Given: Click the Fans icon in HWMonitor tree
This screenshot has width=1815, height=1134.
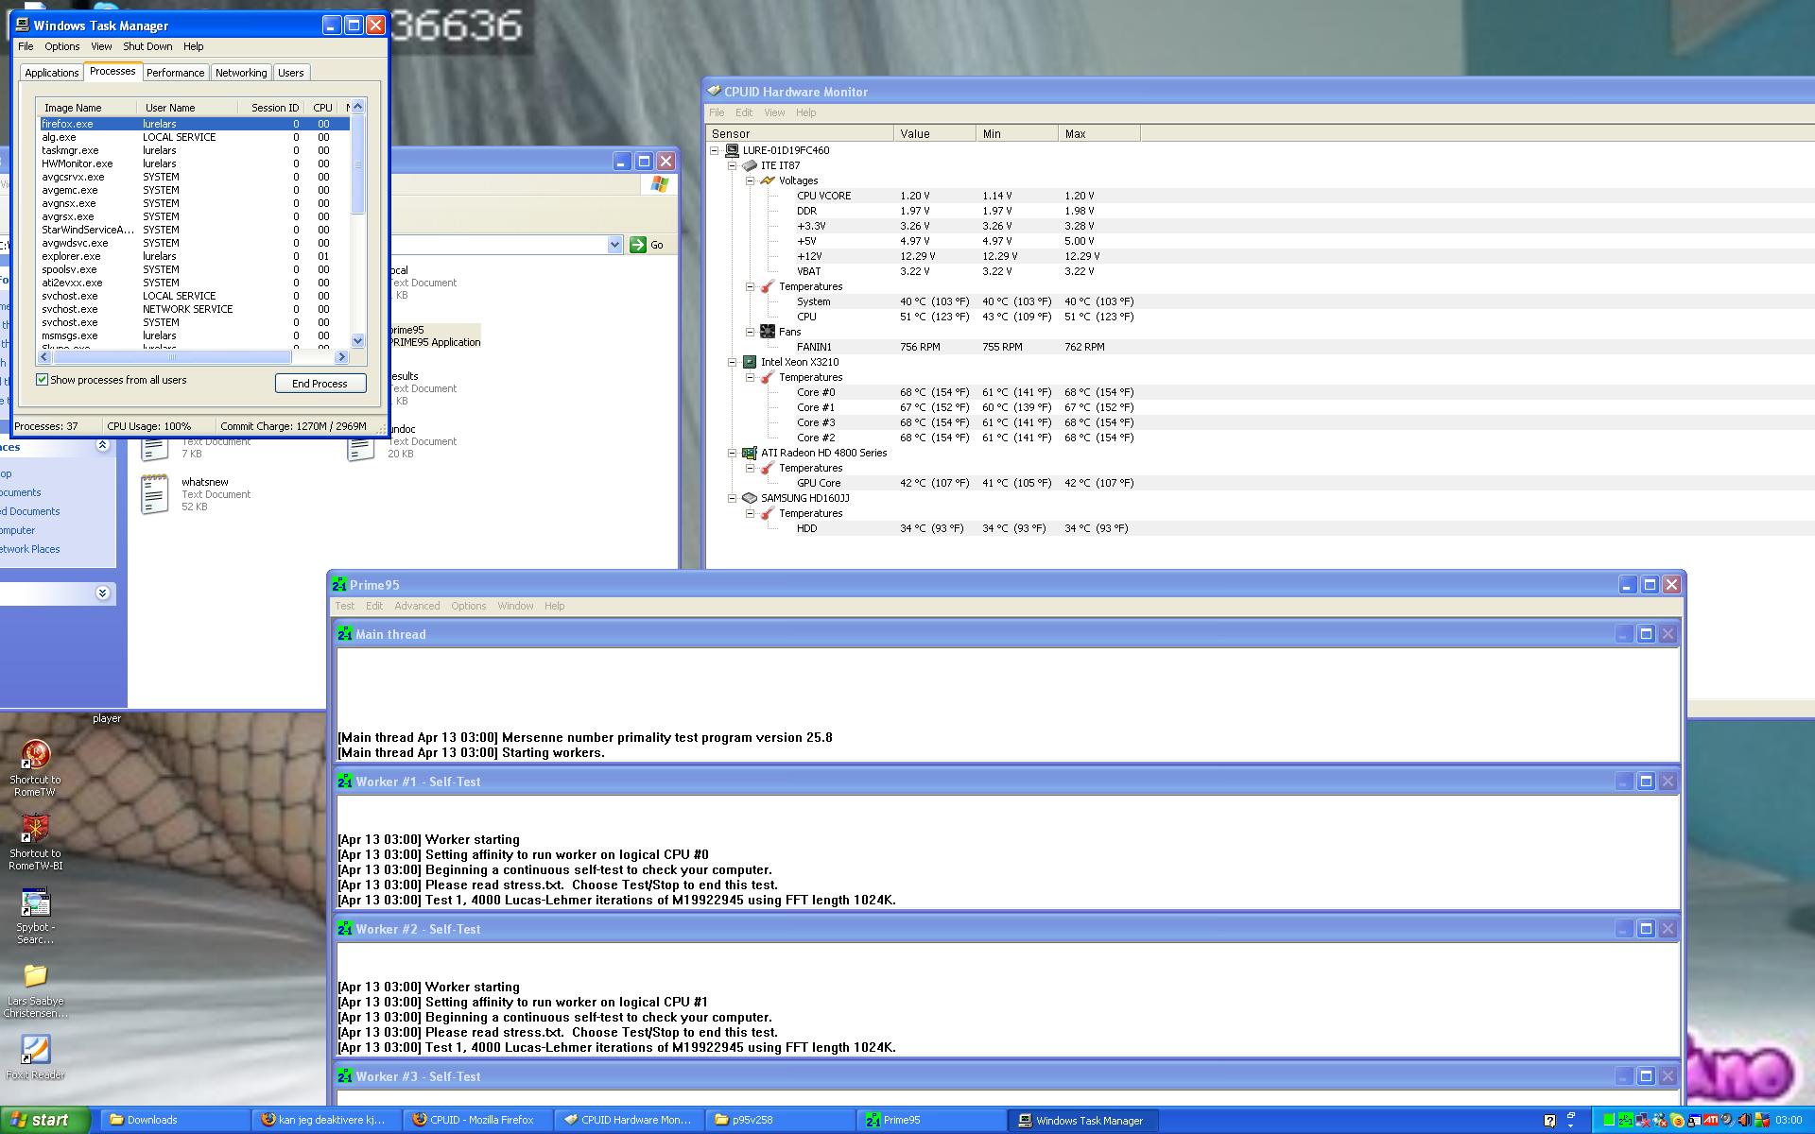Looking at the screenshot, I should click(x=768, y=332).
